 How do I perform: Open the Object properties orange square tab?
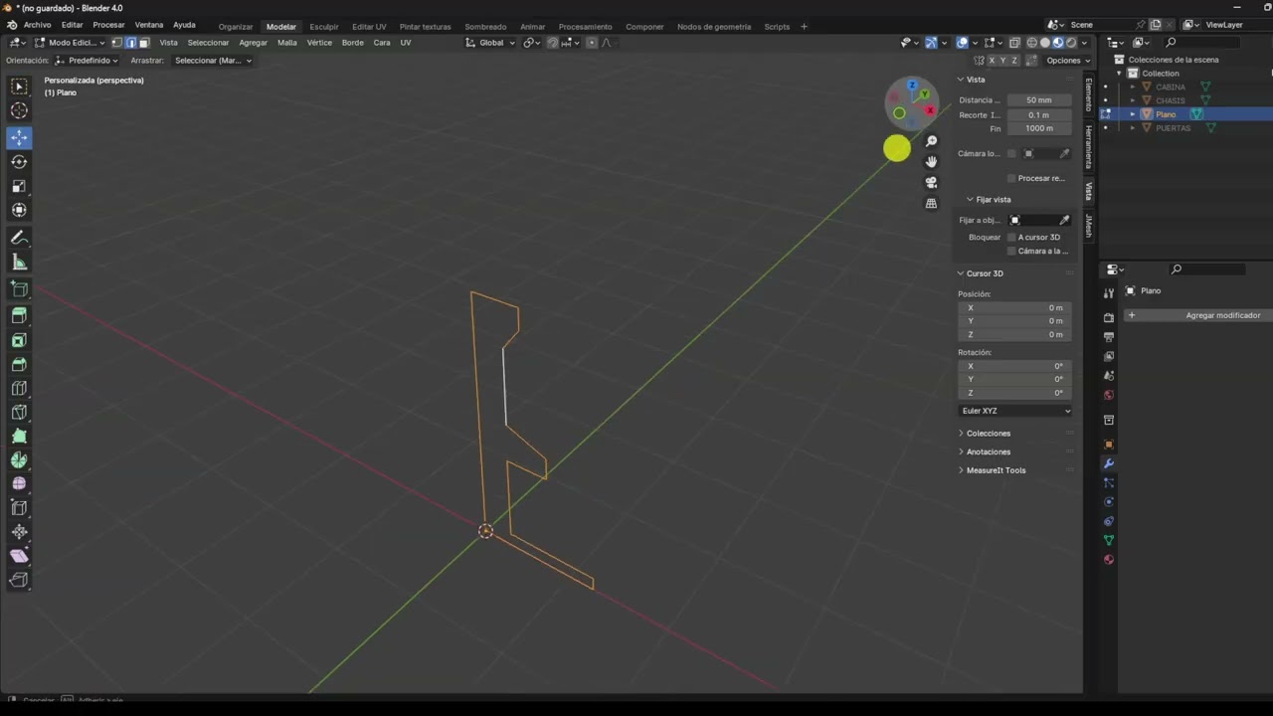coord(1109,445)
